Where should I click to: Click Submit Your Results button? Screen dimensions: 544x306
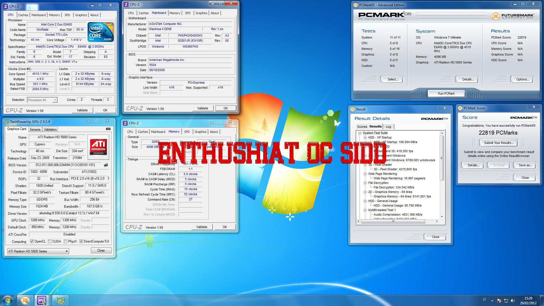499,143
